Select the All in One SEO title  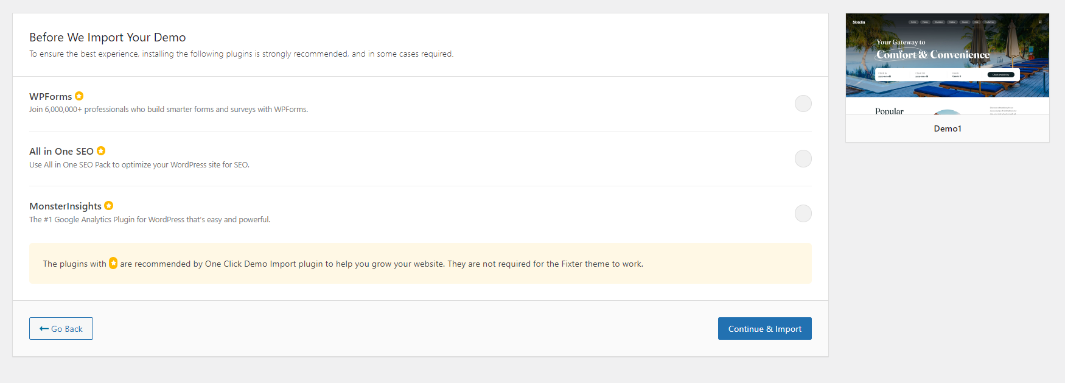point(61,152)
